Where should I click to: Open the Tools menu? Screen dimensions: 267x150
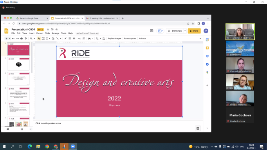64,33
